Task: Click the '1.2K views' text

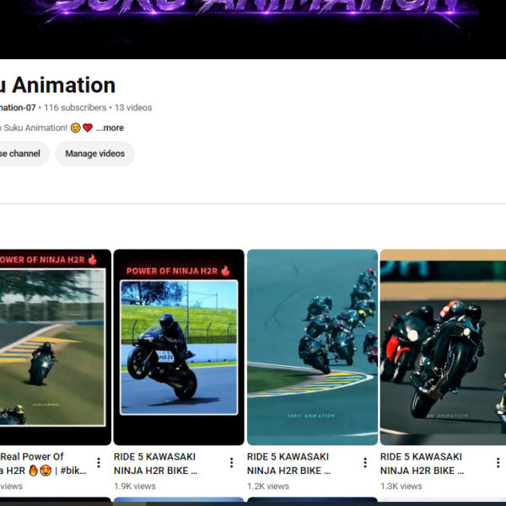Action: [x=268, y=486]
